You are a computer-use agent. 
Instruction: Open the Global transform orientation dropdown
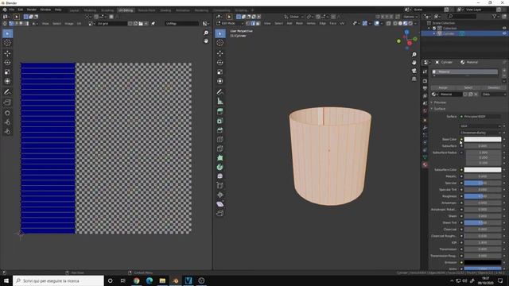click(293, 17)
